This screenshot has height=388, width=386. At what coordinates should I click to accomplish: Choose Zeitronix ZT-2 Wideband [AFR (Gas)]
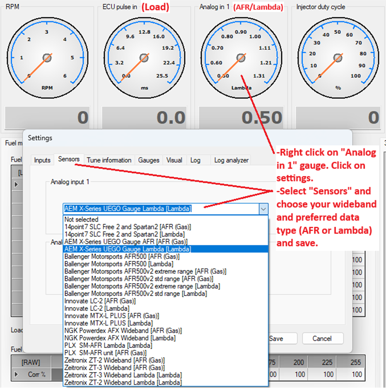coord(166,360)
